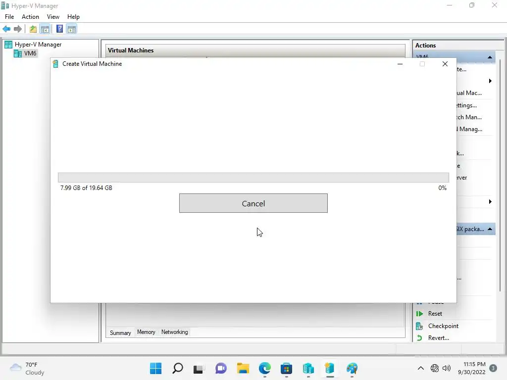The image size is (507, 380).
Task: Open taskbar Search
Action: (178, 368)
